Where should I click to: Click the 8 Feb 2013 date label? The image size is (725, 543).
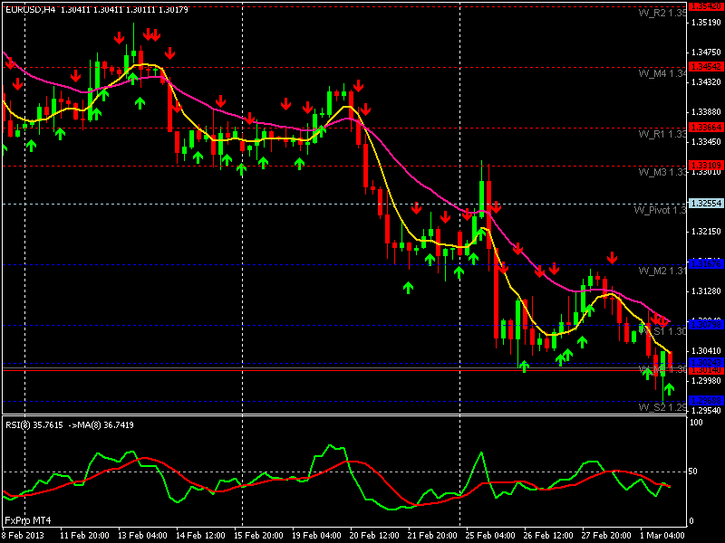click(x=24, y=536)
